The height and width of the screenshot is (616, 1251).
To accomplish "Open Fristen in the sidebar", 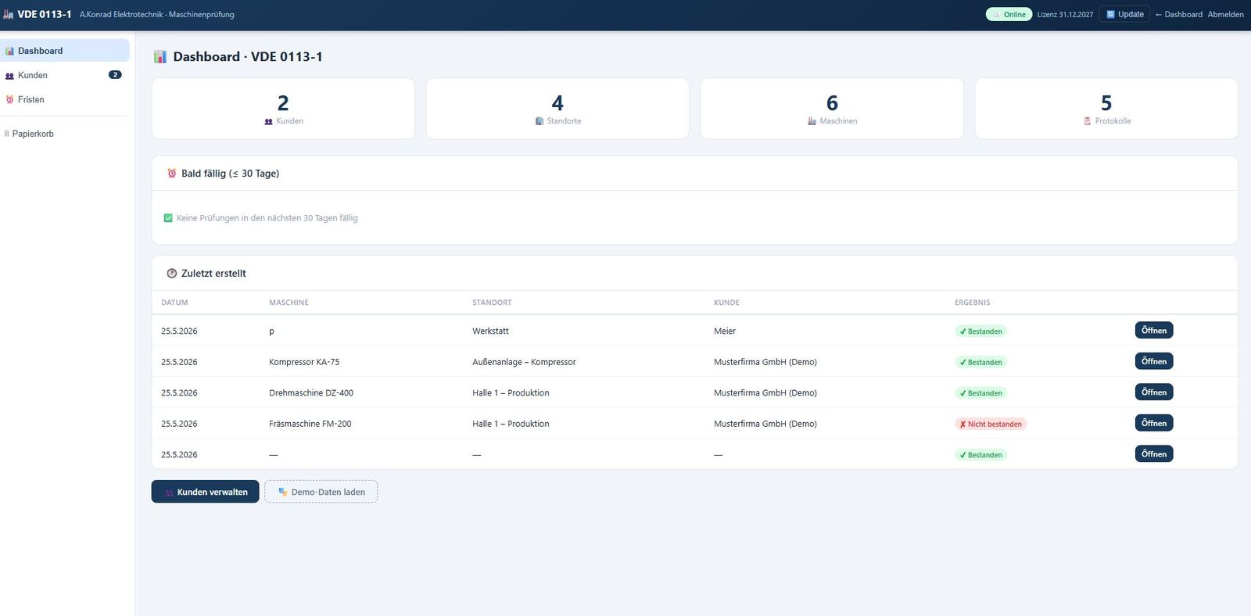I will click(65, 99).
